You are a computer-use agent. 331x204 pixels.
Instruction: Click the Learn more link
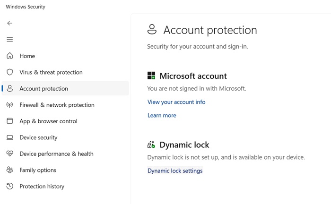tap(162, 116)
